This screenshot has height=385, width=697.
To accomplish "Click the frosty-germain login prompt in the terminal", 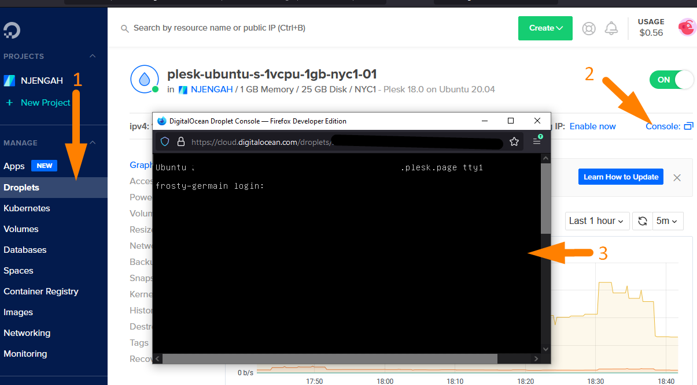I will point(210,186).
